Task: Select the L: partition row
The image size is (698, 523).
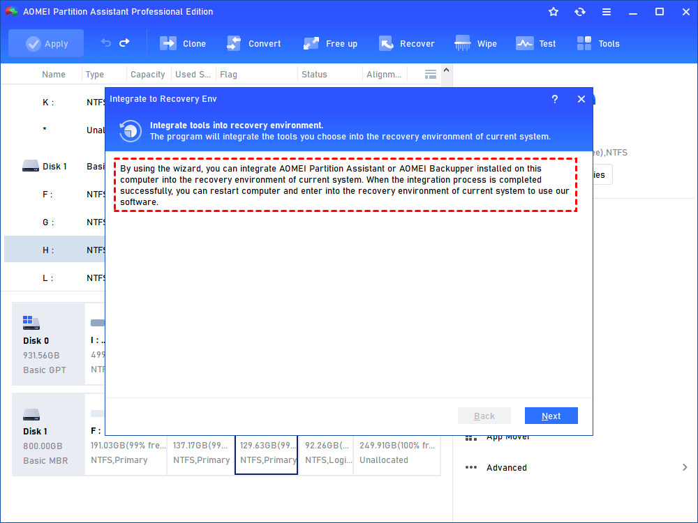Action: tap(54, 278)
